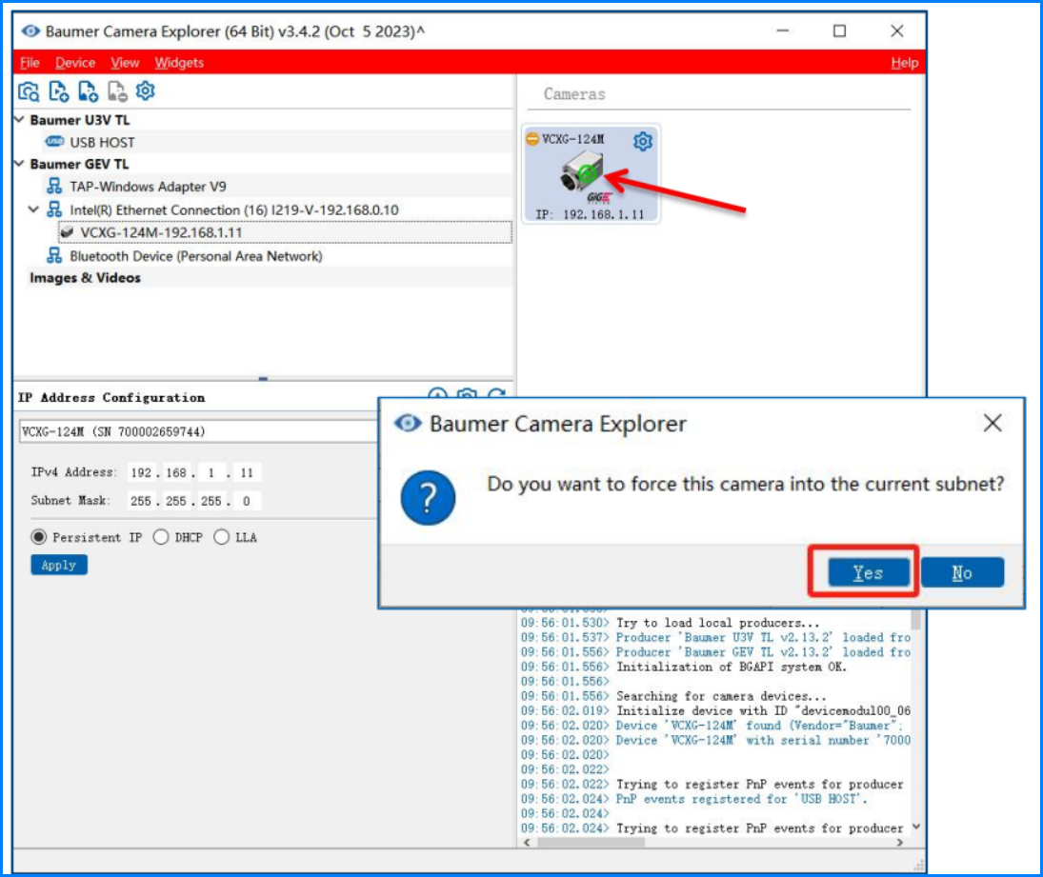Click the IPv4 first octet field 192
The image size is (1043, 877).
click(141, 472)
